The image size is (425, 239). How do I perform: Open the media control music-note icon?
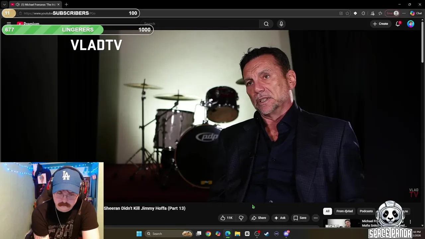(372, 13)
